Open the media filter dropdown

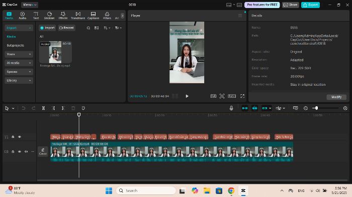[118, 28]
